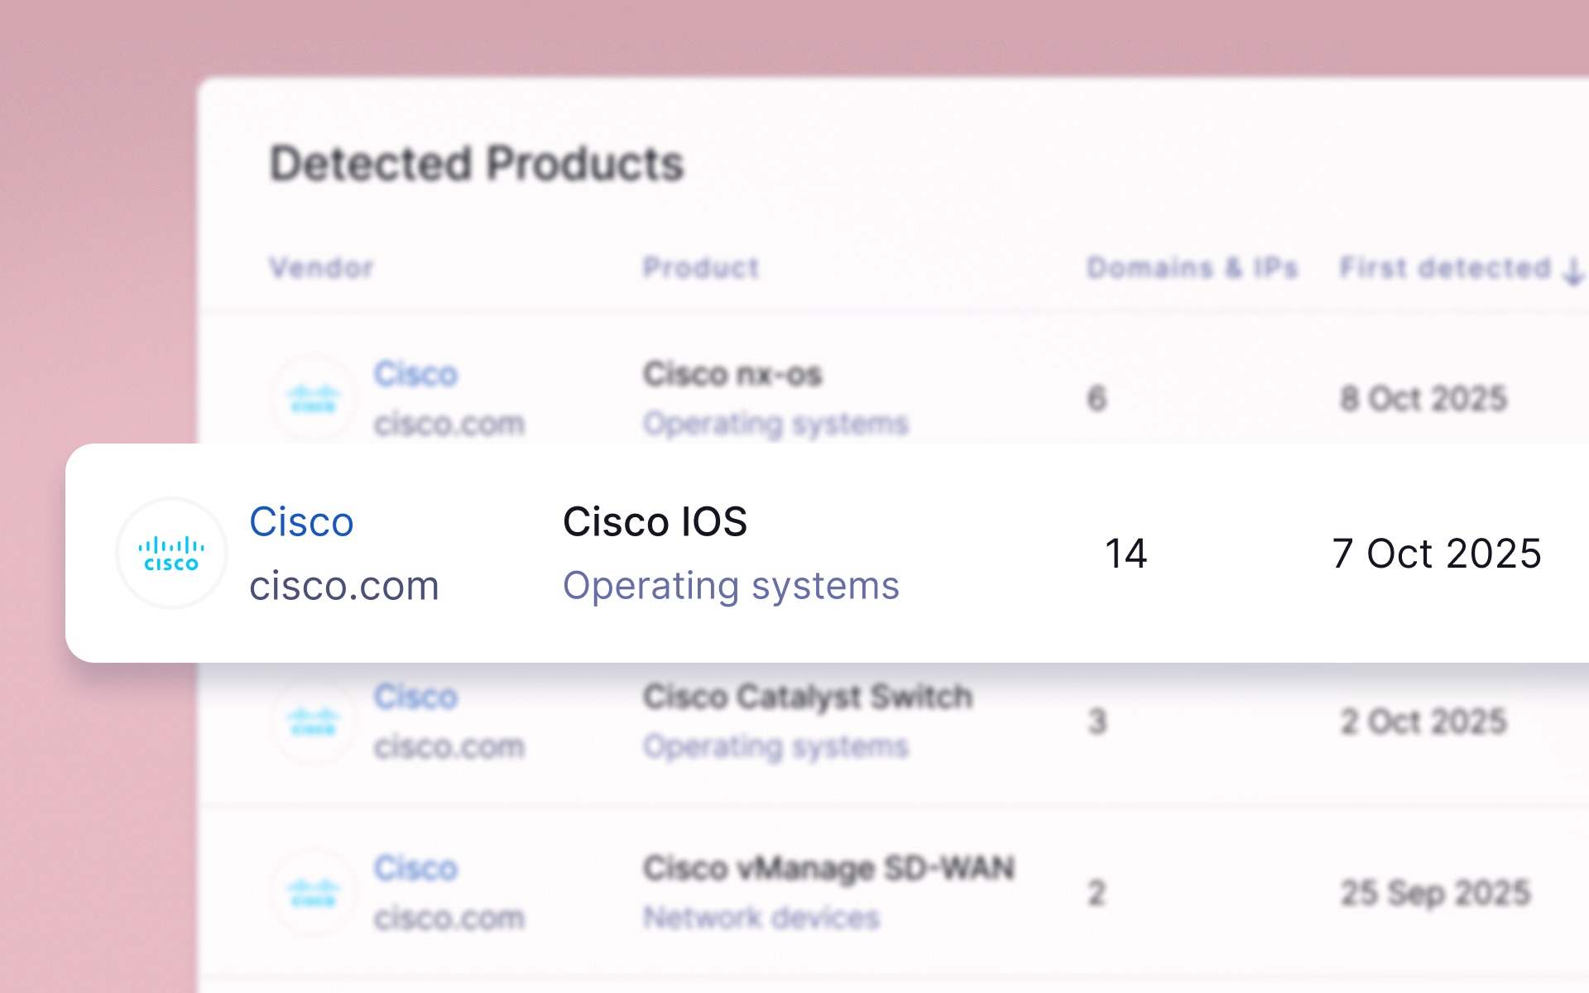Click the Domains & IPs column header
Screen dimensions: 1589x993
tap(1192, 267)
